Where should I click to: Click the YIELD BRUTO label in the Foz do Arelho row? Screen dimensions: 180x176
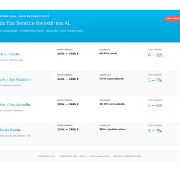155,100
